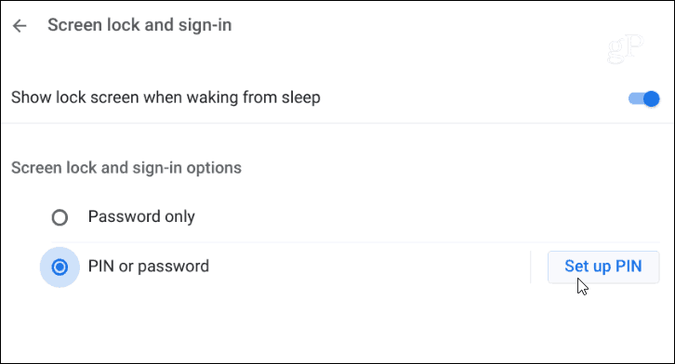The height and width of the screenshot is (364, 675).
Task: Go back using the left arrow icon
Action: (20, 26)
